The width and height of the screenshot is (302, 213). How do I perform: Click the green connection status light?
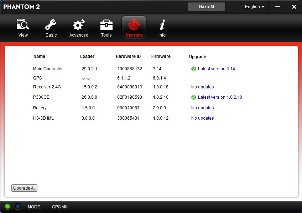tap(7, 207)
